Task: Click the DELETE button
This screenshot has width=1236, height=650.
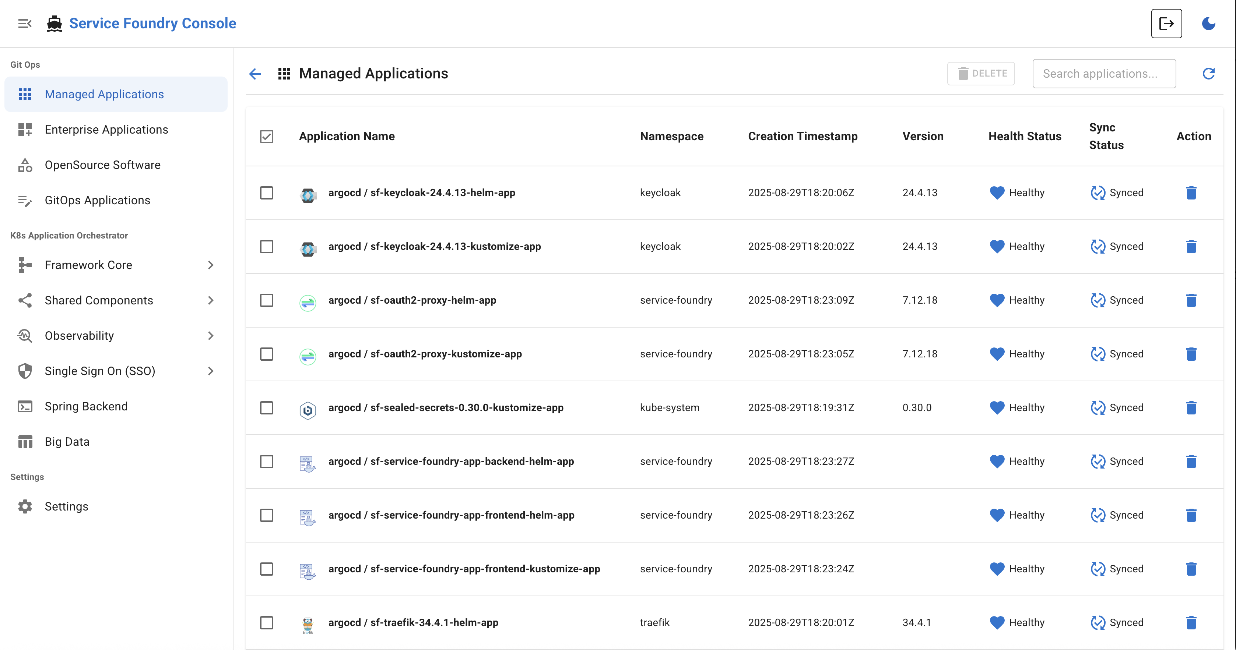Action: coord(981,73)
